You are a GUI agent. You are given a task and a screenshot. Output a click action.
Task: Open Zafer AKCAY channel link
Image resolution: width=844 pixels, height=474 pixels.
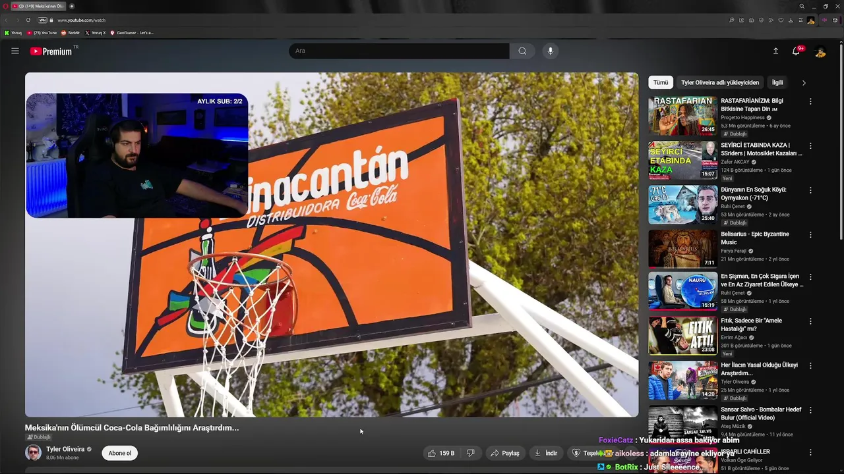point(735,161)
